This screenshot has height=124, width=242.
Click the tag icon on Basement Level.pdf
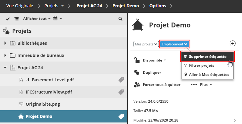point(121,80)
